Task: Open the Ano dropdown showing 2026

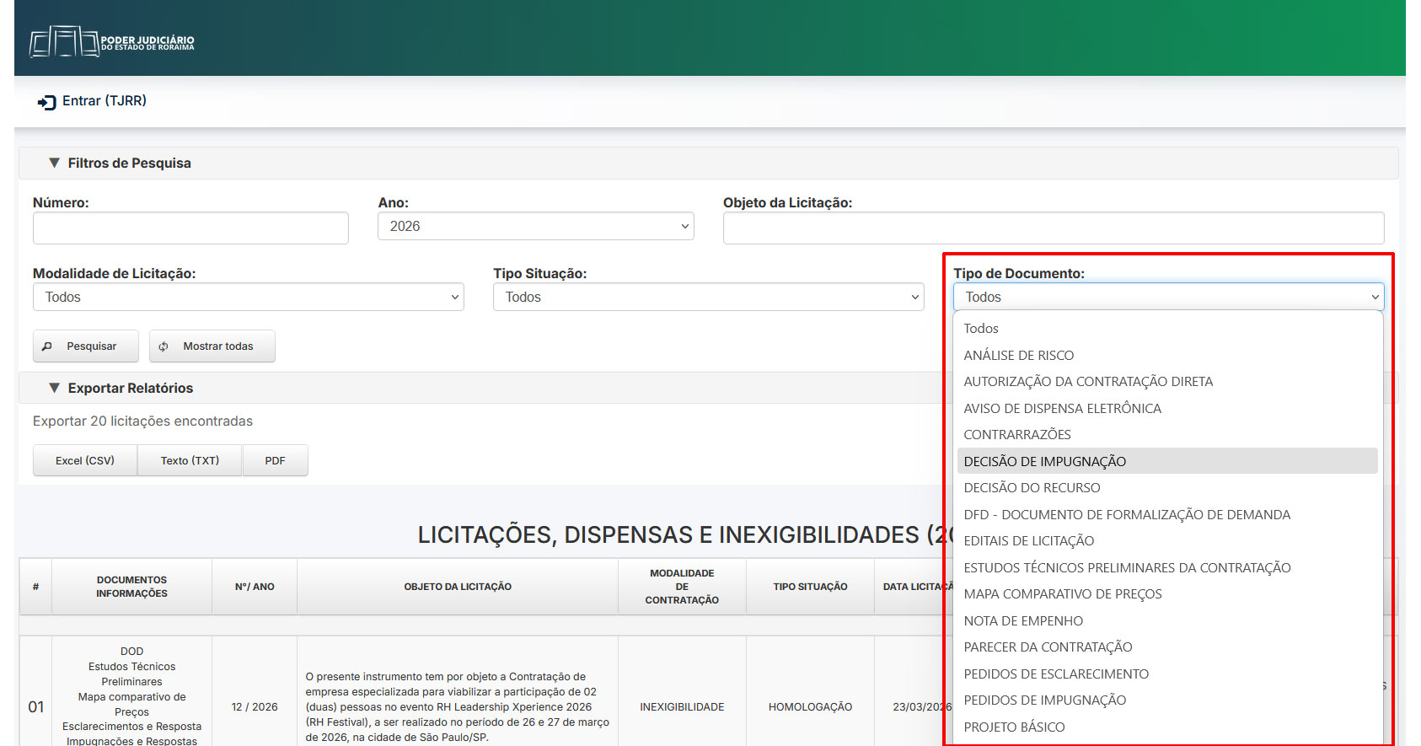Action: pos(535,227)
